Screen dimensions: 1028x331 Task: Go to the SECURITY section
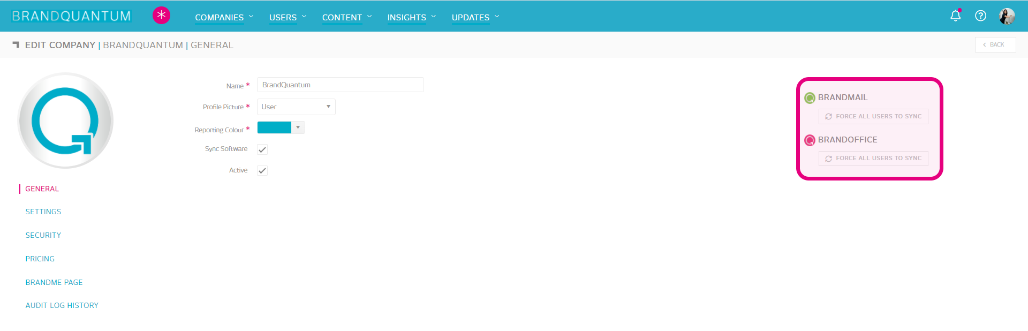pos(43,236)
